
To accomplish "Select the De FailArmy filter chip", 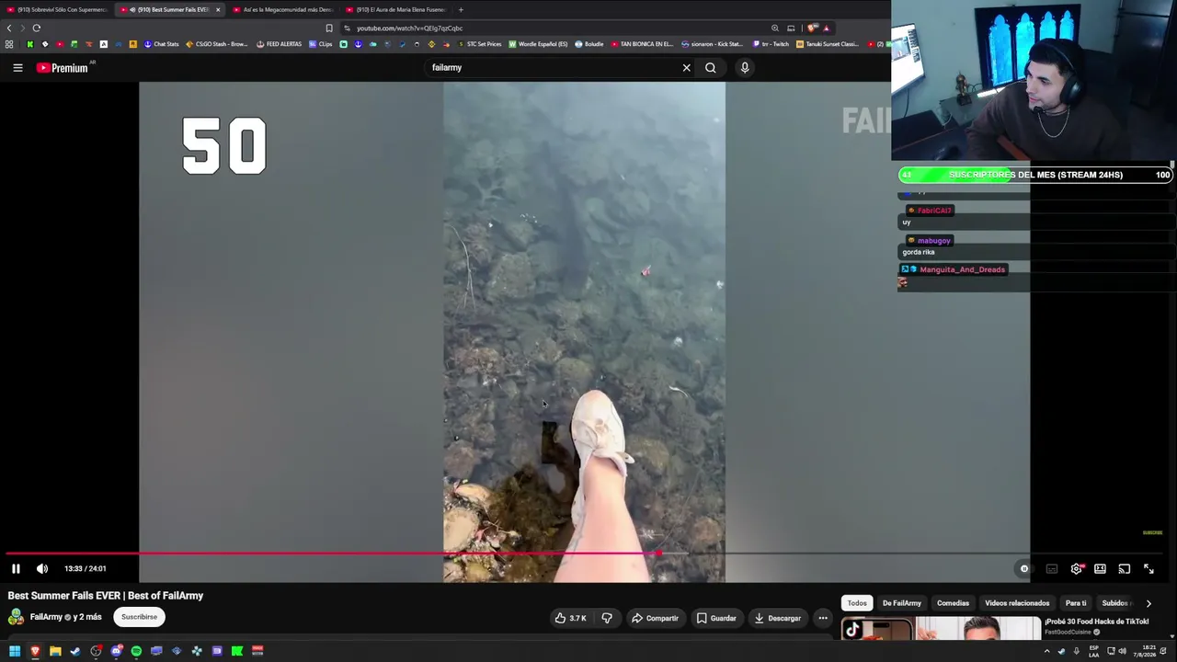I will pos(902,603).
